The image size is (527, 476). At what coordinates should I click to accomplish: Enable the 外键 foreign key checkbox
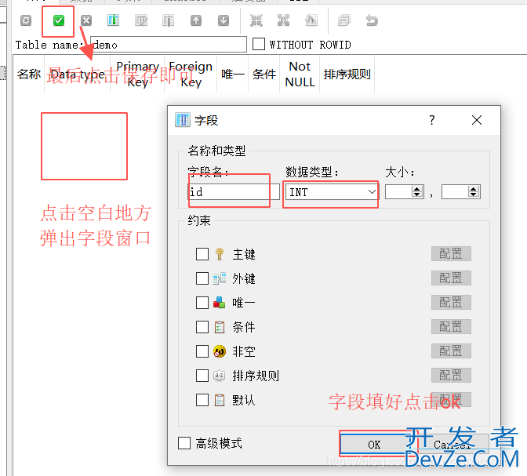pyautogui.click(x=202, y=278)
